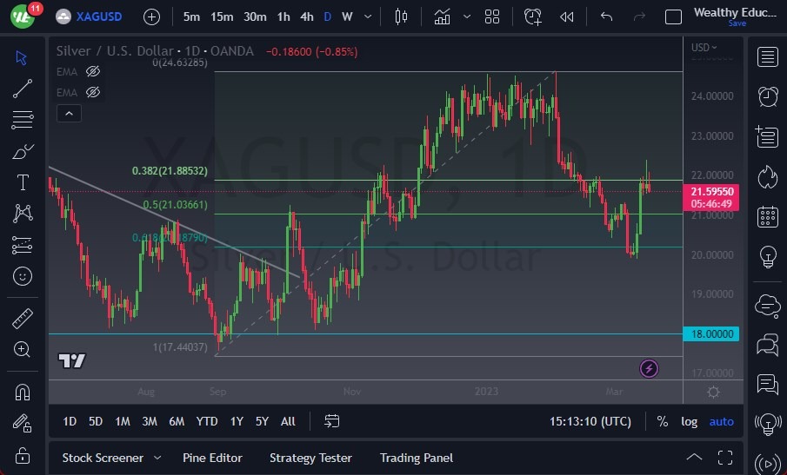Toggle visibility of the first EMA
Image resolution: width=787 pixels, height=475 pixels.
click(93, 72)
